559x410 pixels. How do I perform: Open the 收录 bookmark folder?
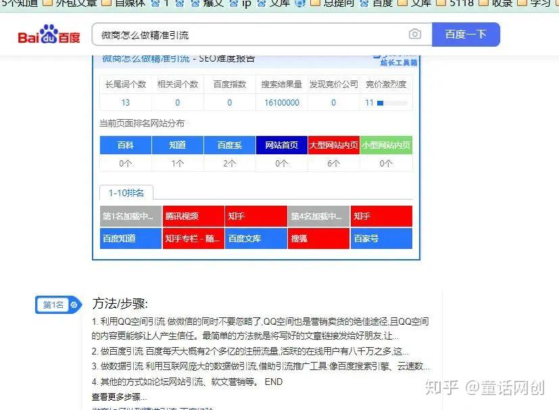click(x=495, y=3)
